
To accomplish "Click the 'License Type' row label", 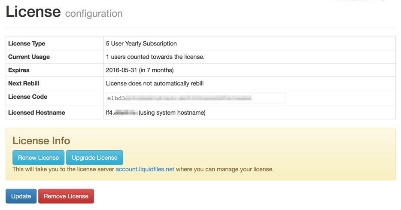I will pos(27,43).
